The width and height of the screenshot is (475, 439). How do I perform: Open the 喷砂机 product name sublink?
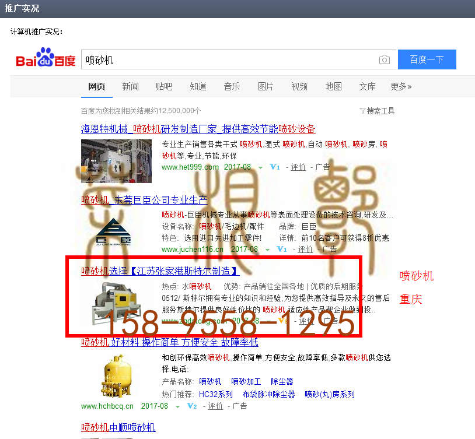[210, 382]
